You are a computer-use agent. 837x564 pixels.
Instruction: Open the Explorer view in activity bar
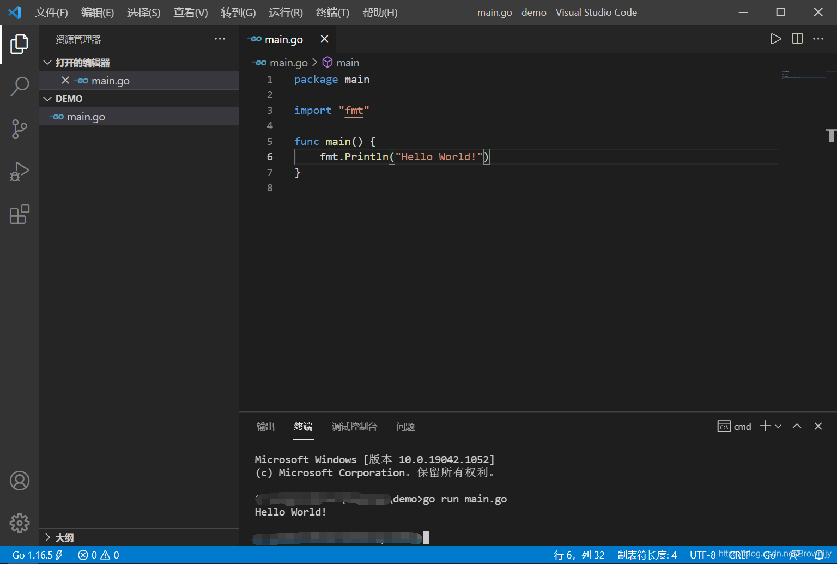coord(20,44)
